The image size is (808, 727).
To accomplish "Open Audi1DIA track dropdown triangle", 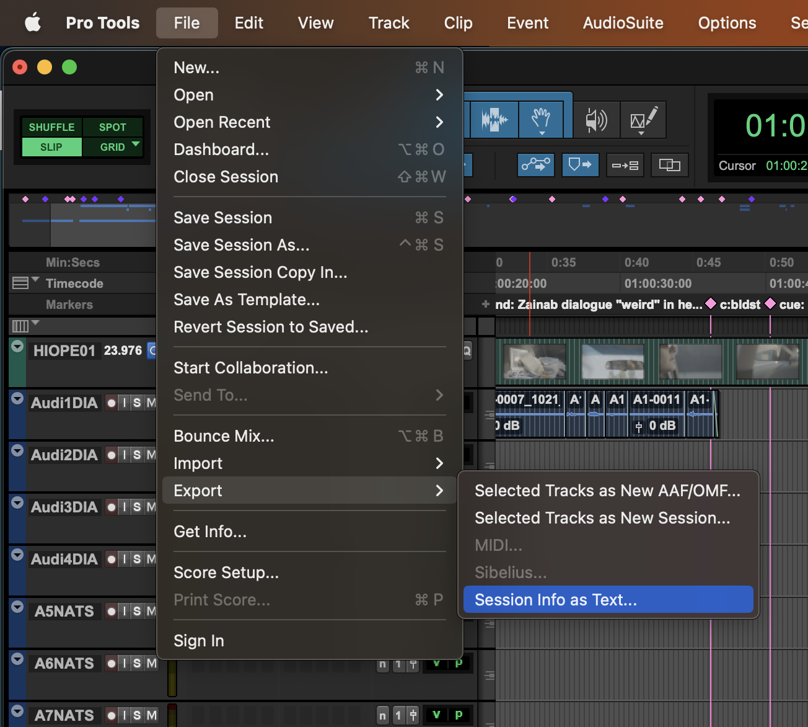I will pos(17,398).
